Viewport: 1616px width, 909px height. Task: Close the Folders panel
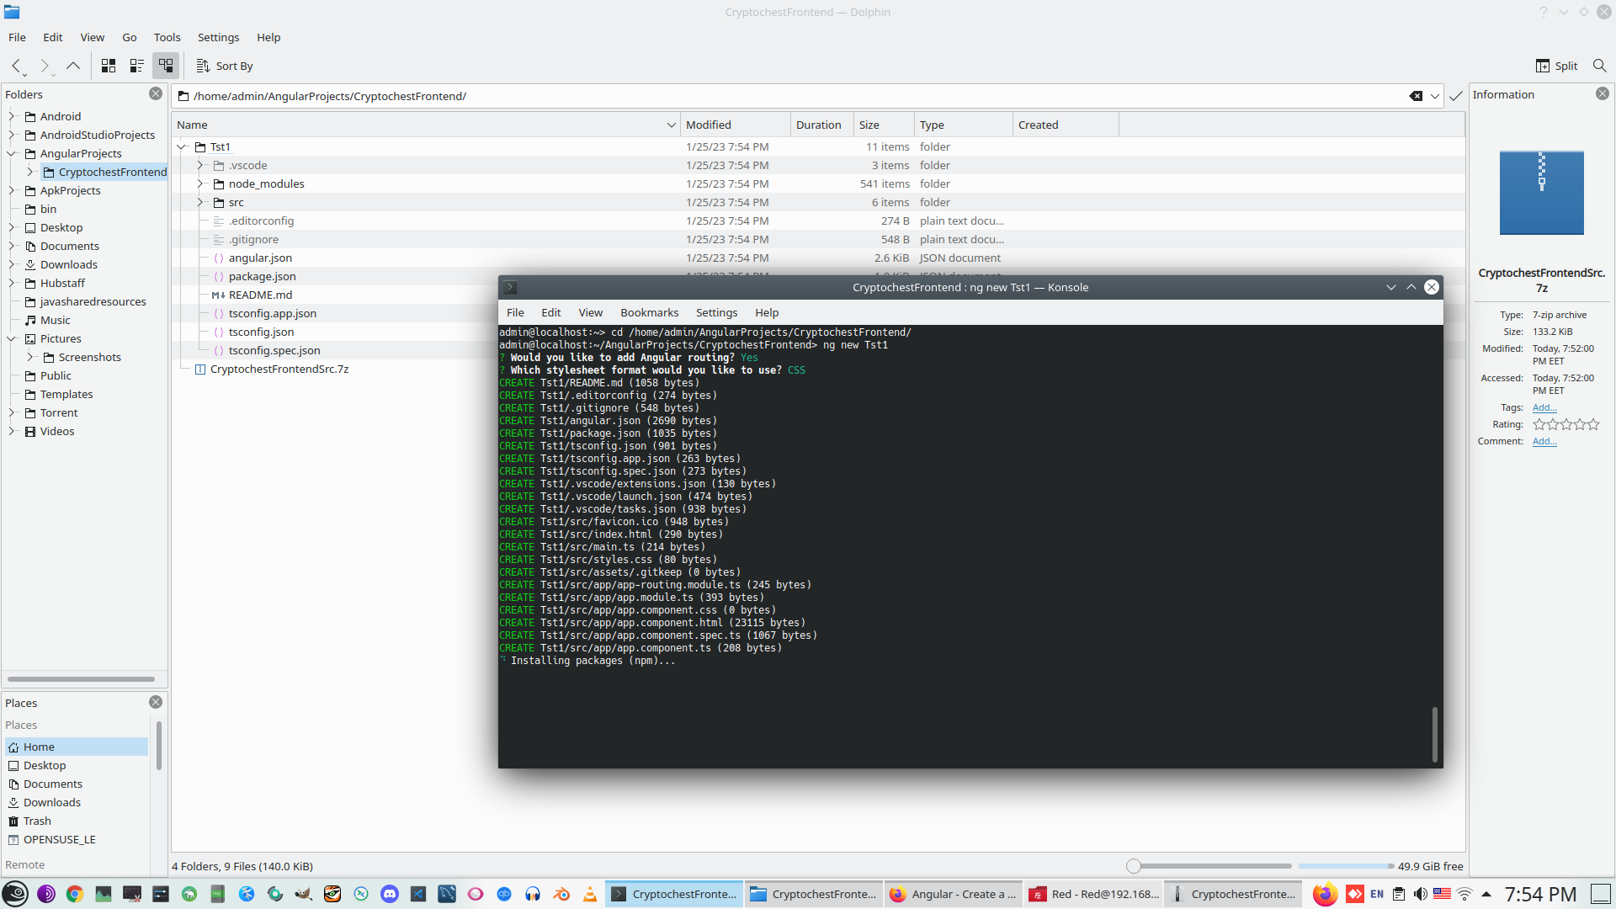pyautogui.click(x=156, y=93)
